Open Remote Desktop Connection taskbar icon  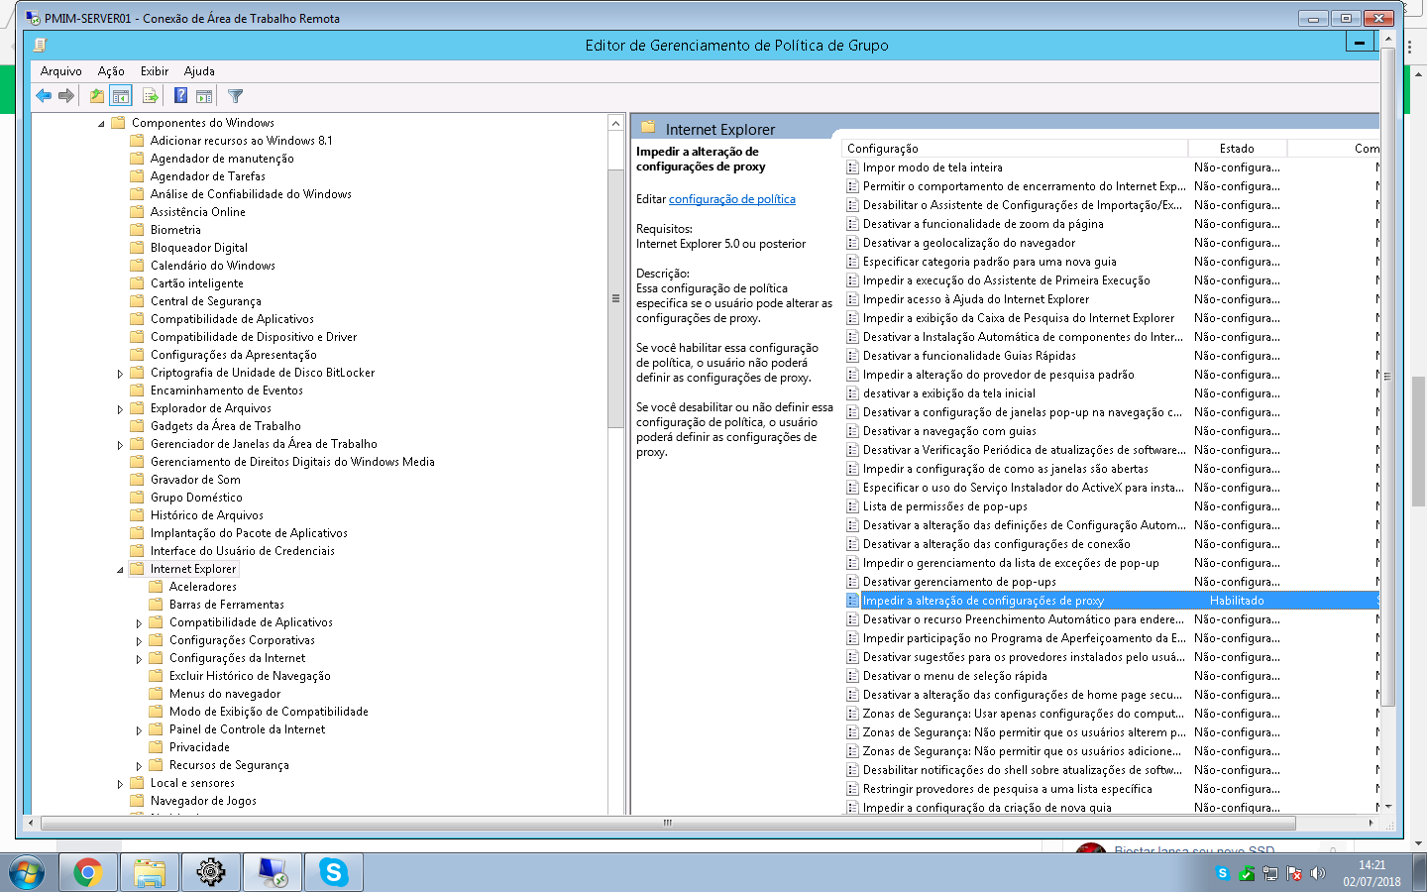(x=272, y=872)
